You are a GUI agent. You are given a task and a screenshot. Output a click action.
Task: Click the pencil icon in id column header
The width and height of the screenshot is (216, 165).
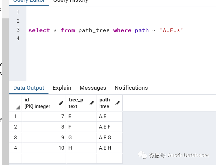click(x=61, y=103)
